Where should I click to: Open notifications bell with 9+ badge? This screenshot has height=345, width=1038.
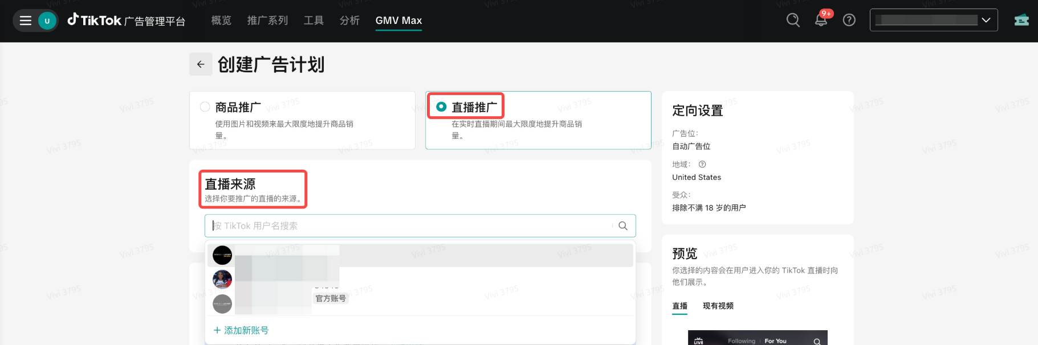821,20
